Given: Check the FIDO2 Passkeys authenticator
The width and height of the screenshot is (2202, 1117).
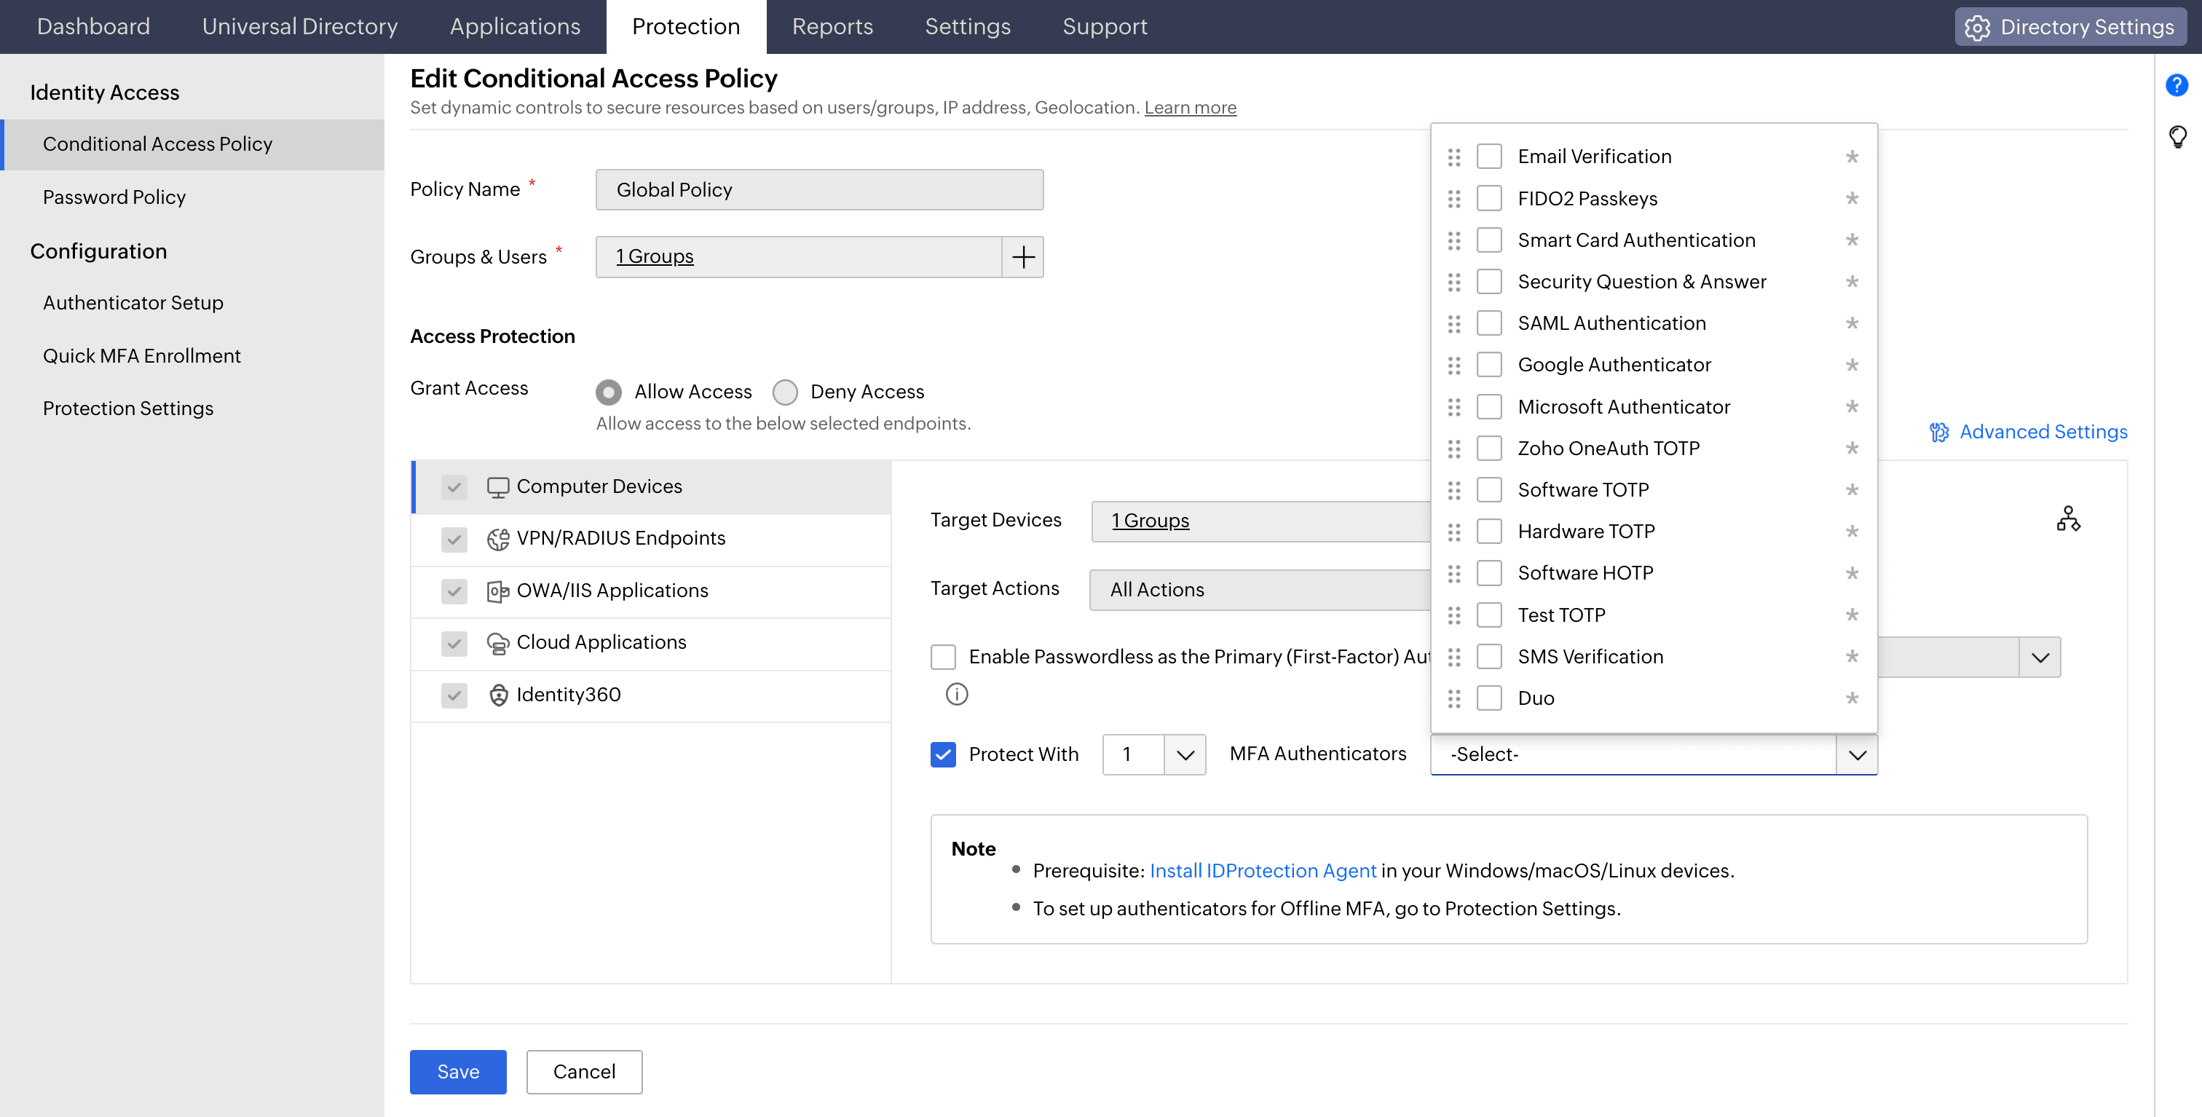Looking at the screenshot, I should [x=1489, y=199].
